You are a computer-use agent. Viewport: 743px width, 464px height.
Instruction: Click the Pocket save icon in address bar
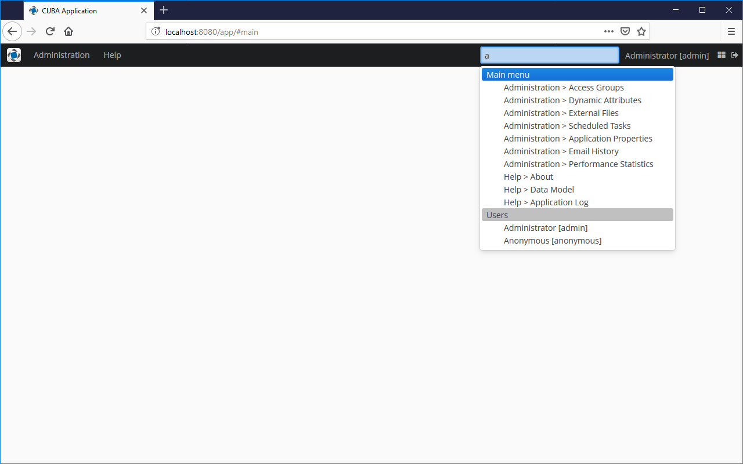click(625, 31)
